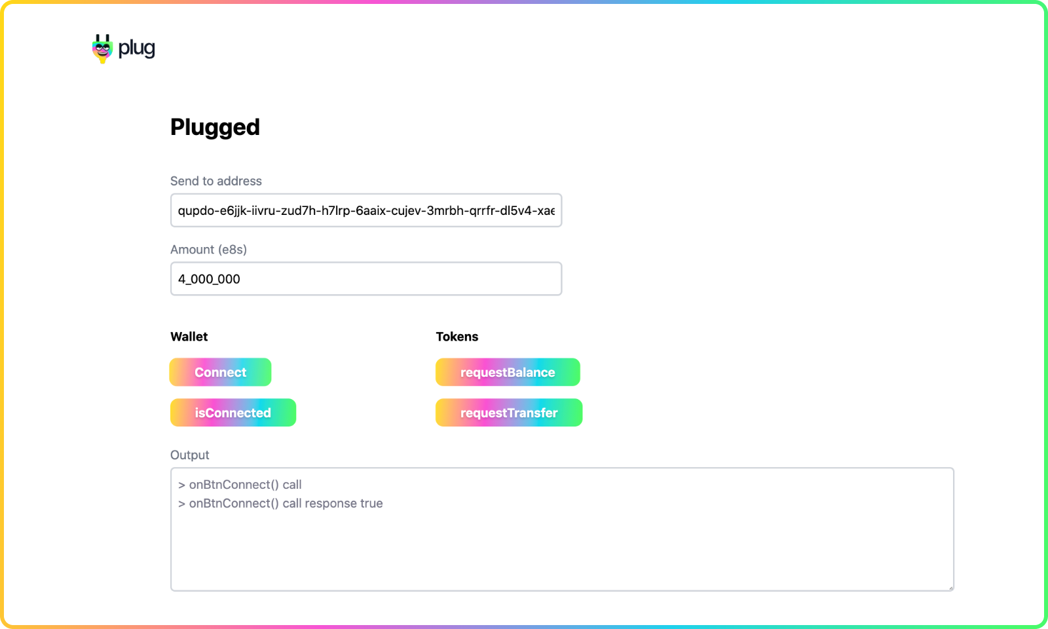Click the Plugged page heading

[x=215, y=127]
